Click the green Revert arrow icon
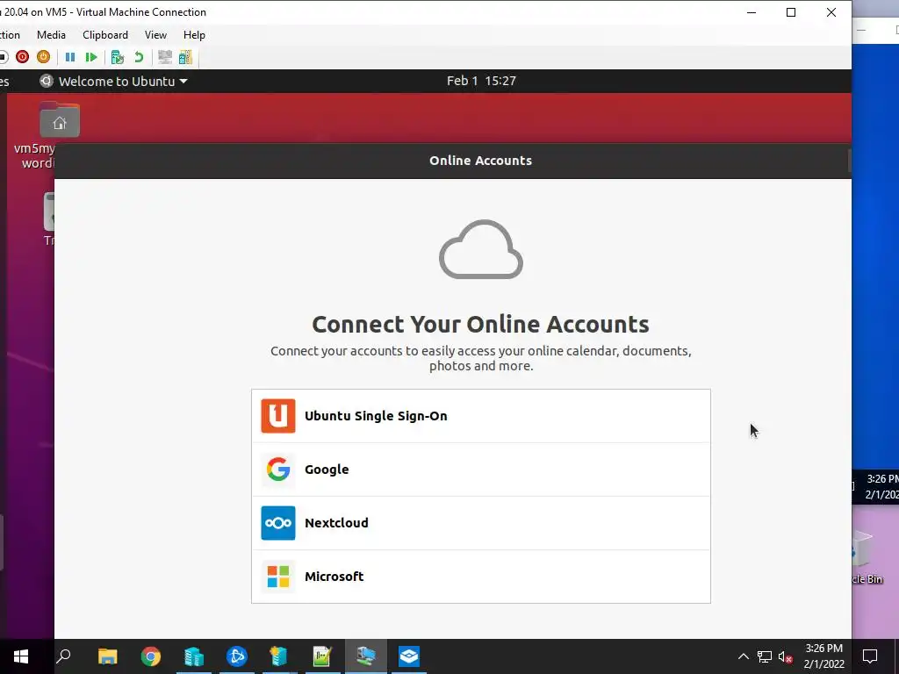899x674 pixels. [x=138, y=57]
